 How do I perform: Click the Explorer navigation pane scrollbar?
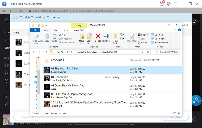tap(39, 82)
